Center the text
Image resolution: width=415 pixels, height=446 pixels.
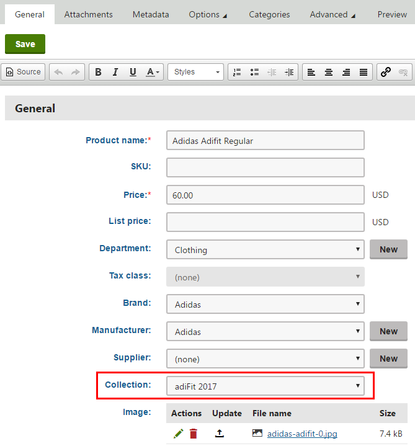click(x=329, y=72)
